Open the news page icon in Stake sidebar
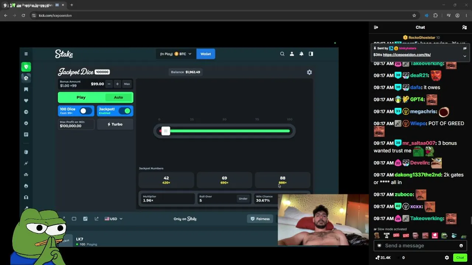Image resolution: width=472 pixels, height=265 pixels. 26,134
